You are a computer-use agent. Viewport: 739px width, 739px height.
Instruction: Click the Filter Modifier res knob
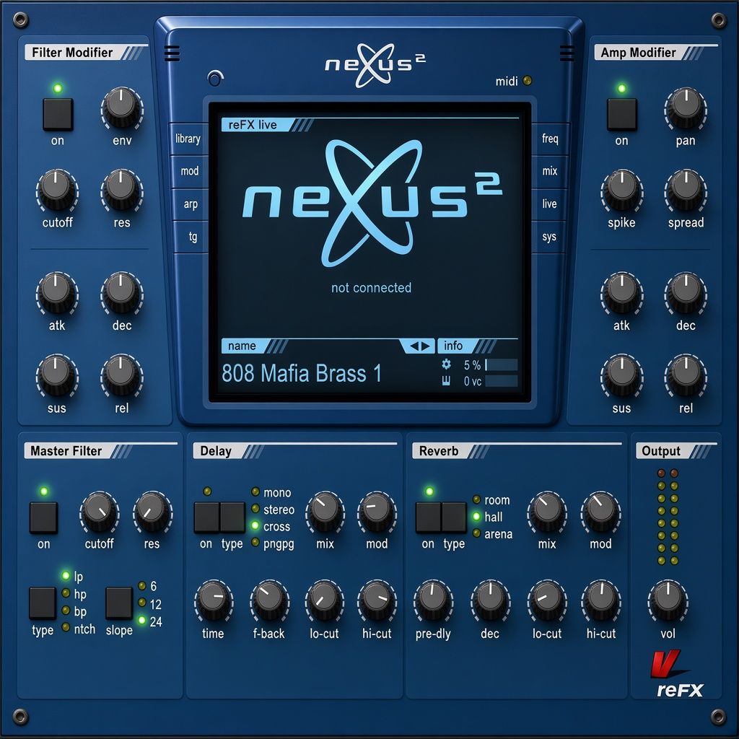tap(121, 191)
